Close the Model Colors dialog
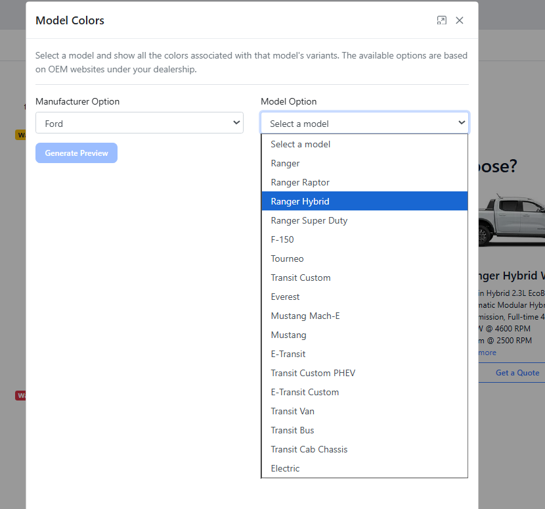The height and width of the screenshot is (509, 545). pyautogui.click(x=460, y=20)
